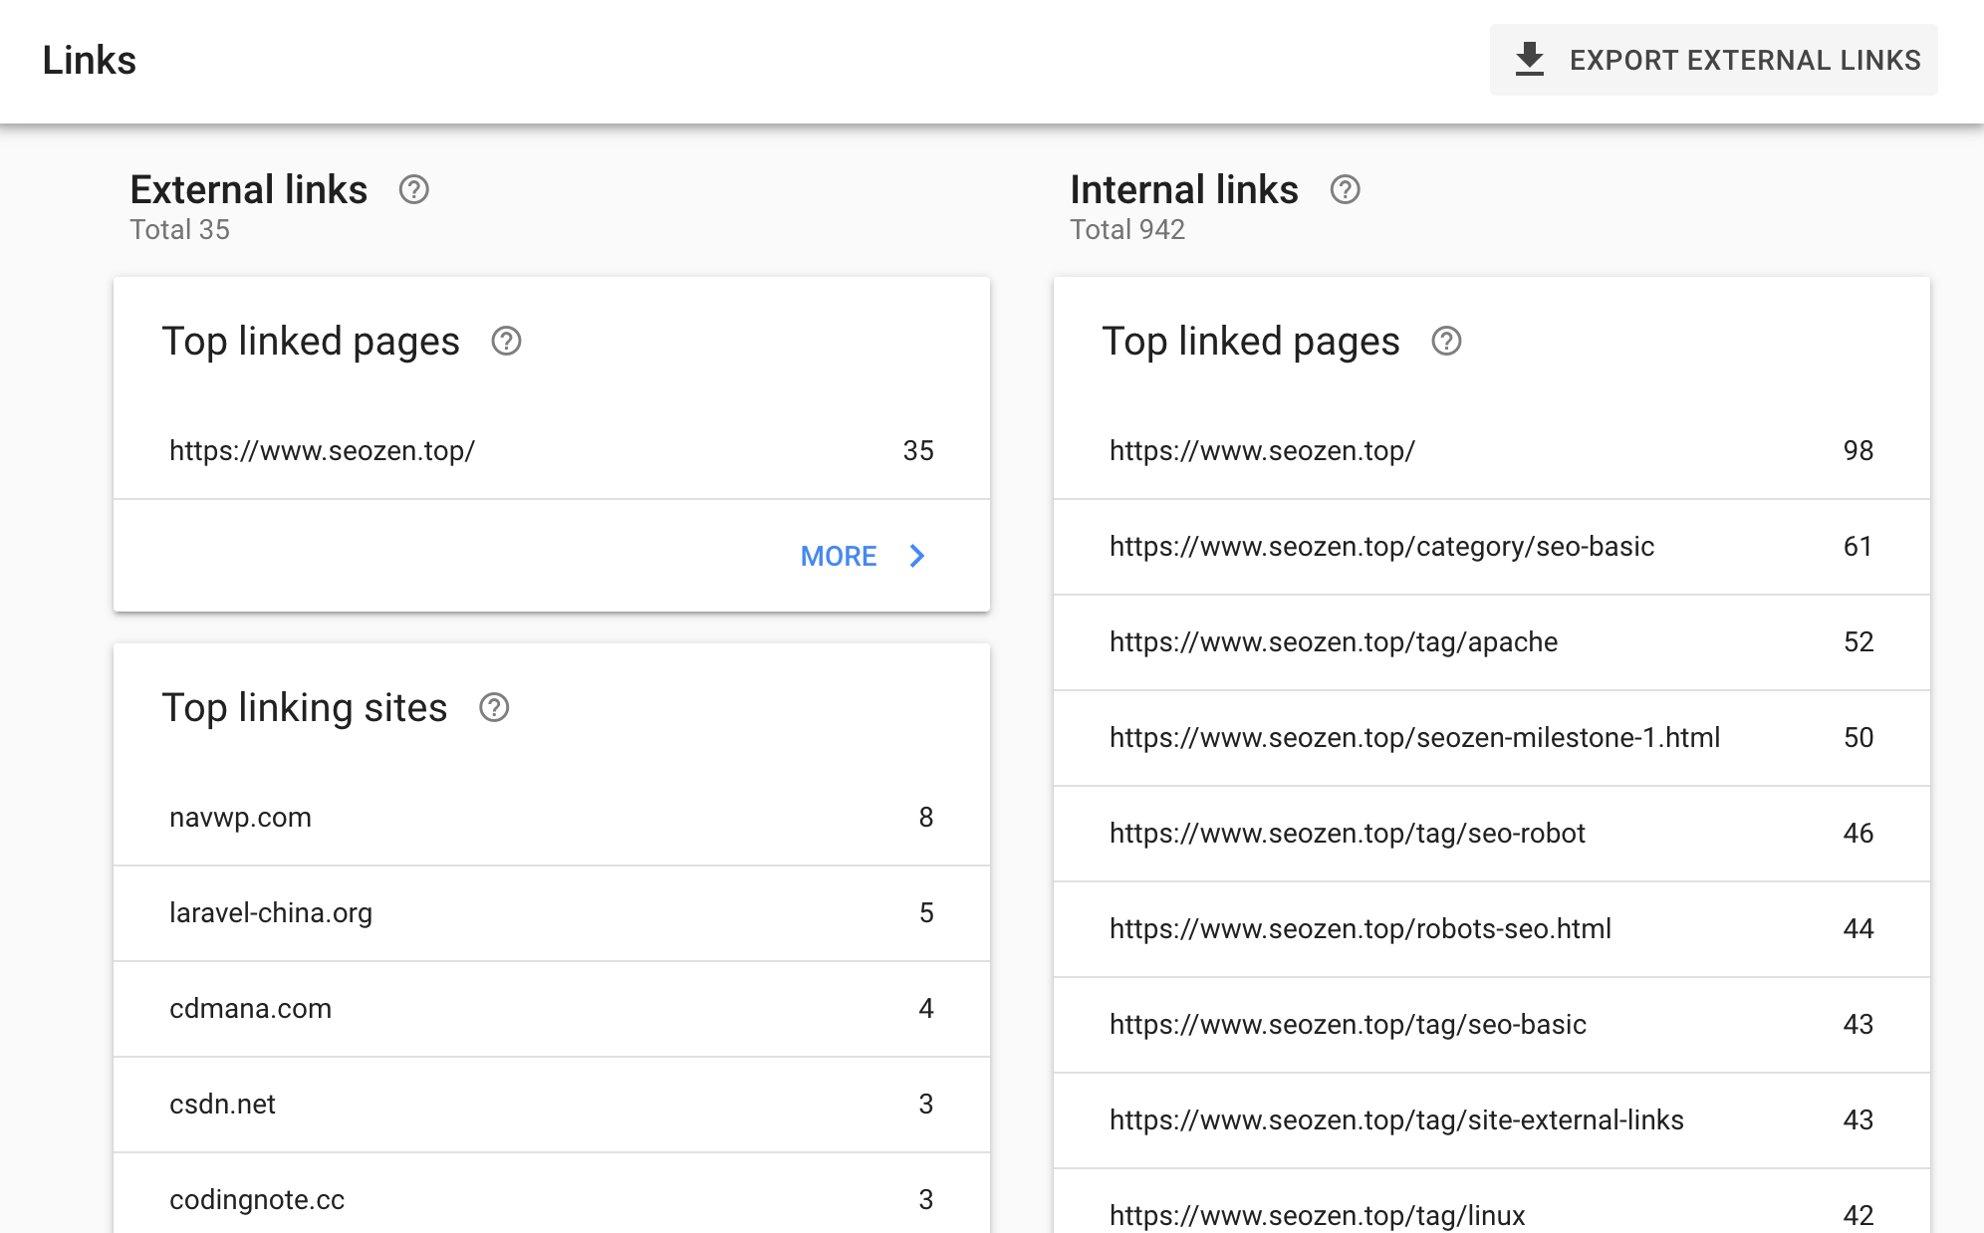Open the tag/seo-basic internal link row
Screen dimensions: 1984x1233
point(1492,1025)
